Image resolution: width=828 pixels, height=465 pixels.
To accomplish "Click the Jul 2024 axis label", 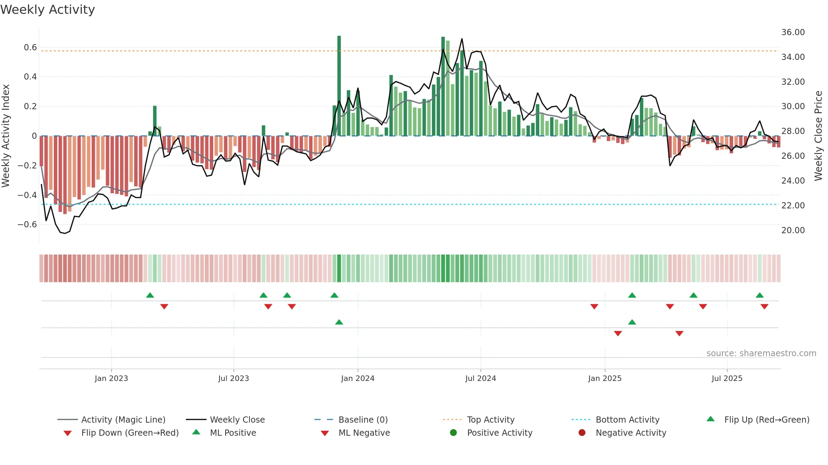I will (x=481, y=379).
